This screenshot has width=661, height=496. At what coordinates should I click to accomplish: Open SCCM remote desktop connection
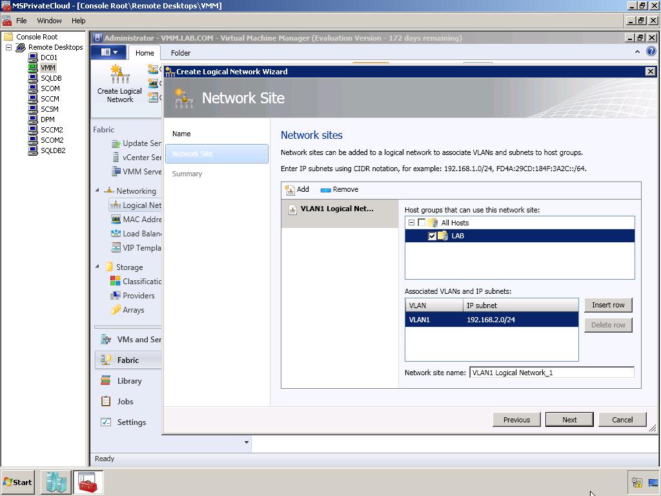point(50,99)
